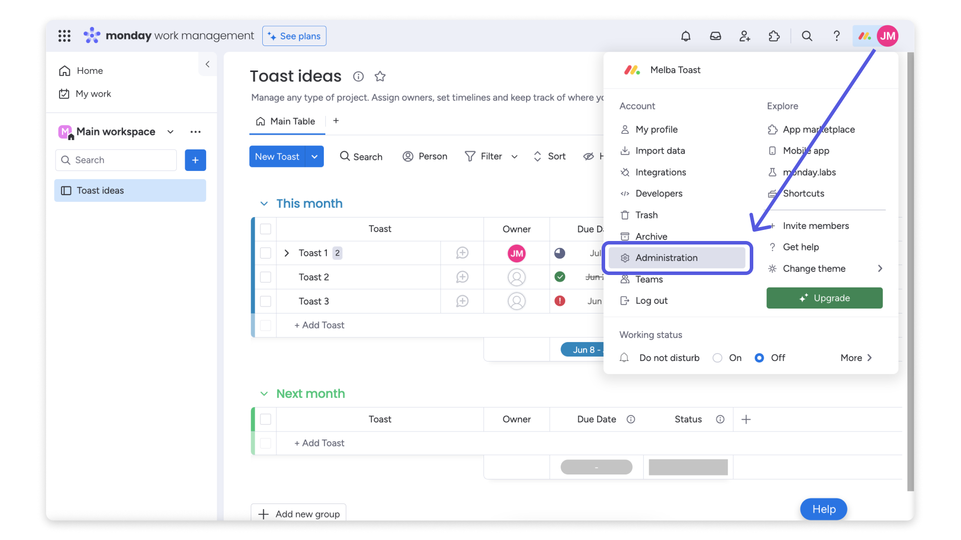Click Add new group button

pos(298,513)
